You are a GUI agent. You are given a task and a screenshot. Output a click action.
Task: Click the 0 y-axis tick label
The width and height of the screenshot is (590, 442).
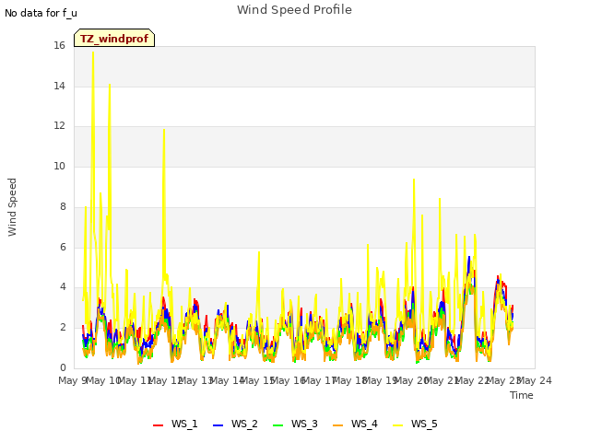(63, 367)
